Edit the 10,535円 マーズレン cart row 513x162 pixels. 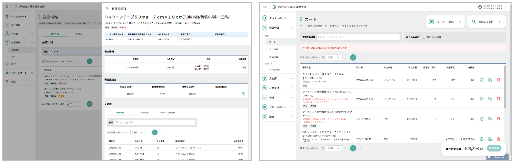coord(490,119)
